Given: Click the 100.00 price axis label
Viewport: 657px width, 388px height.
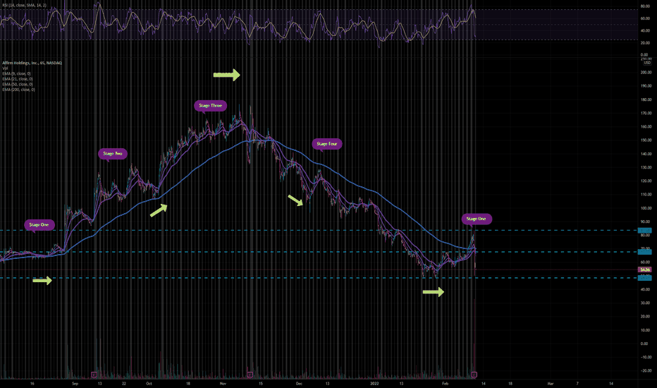Looking at the screenshot, I should tap(646, 208).
